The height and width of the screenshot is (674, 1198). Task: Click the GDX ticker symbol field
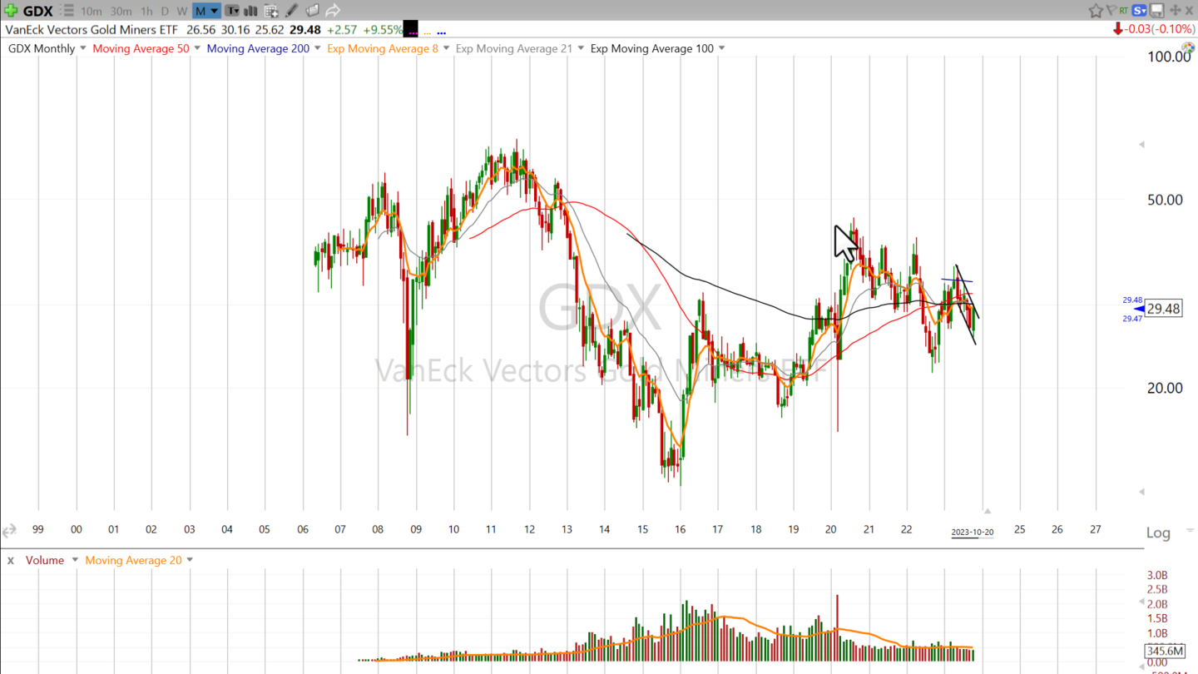38,11
